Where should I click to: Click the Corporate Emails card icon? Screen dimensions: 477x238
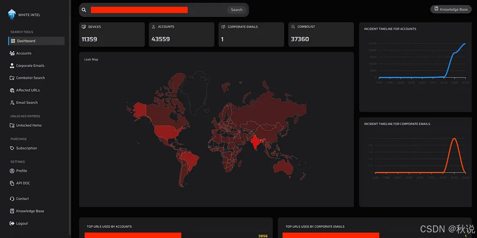pos(223,27)
